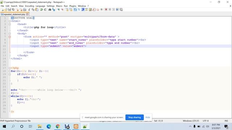This screenshot has height=130, width=232.
Task: Toggle the indent guide toolbar icon
Action: click(83, 10)
